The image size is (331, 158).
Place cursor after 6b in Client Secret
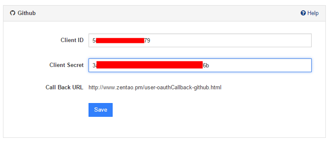(209, 66)
